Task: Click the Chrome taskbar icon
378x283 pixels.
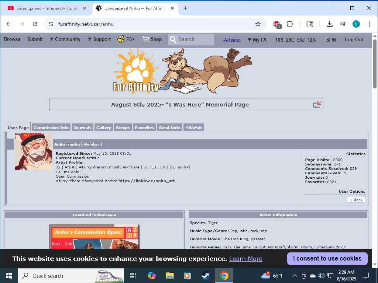Action: pyautogui.click(x=224, y=276)
